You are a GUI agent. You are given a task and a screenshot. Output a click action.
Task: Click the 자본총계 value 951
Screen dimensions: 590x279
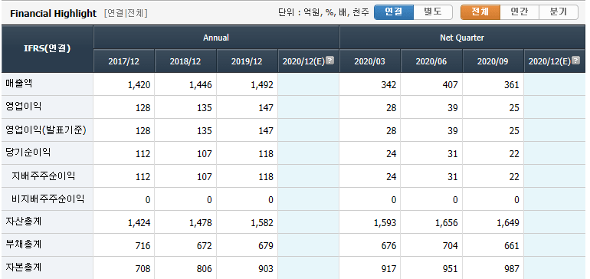(451, 269)
